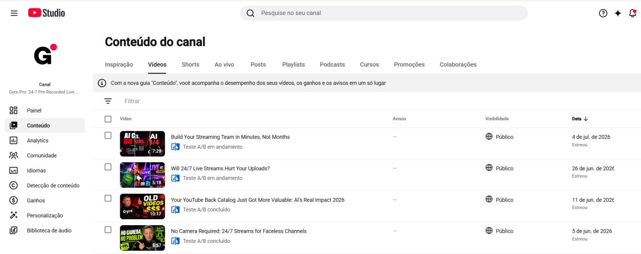Viewport: 641px width, 254px height.
Task: Select the Build Your Streaming Team video checkbox
Action: [108, 136]
